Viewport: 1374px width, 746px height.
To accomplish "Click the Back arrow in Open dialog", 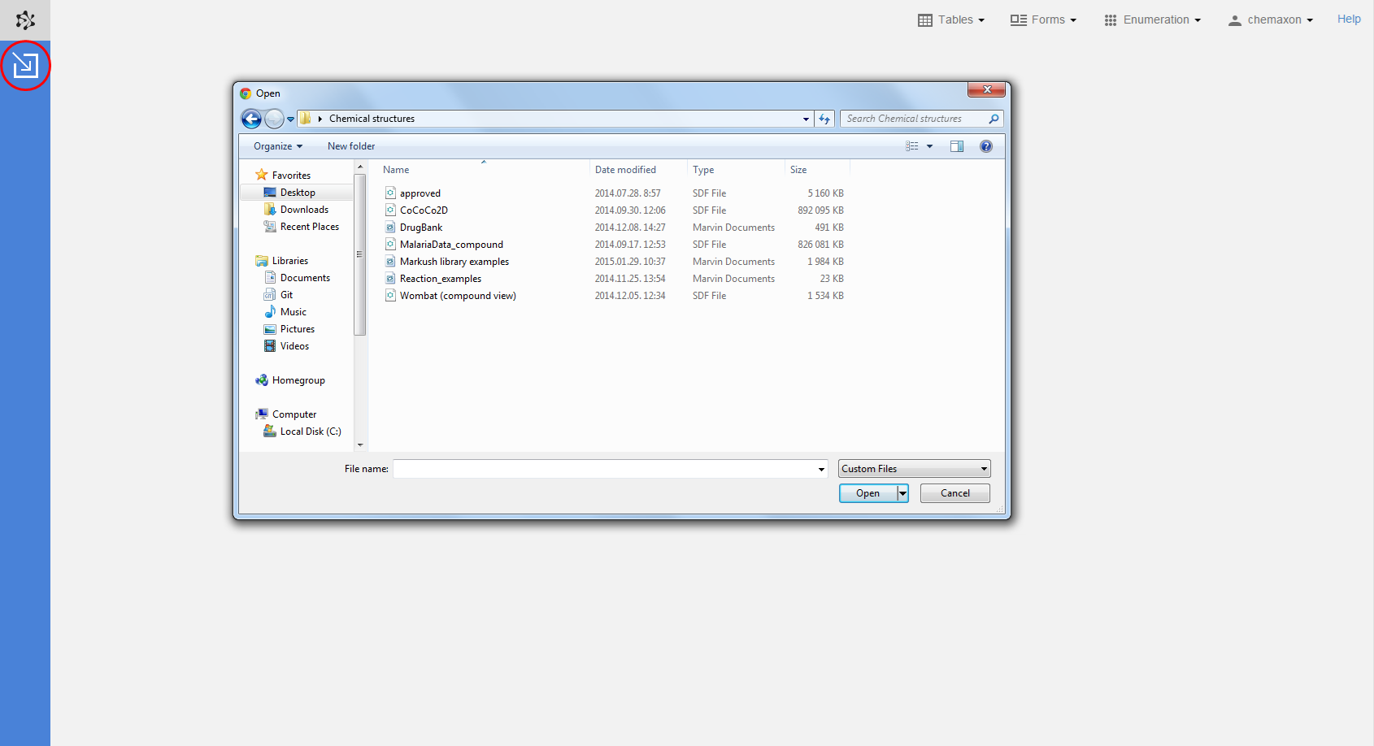I will point(252,119).
